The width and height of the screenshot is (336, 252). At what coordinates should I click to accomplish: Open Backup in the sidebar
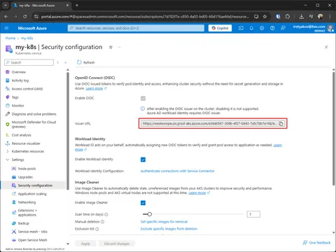point(24,223)
